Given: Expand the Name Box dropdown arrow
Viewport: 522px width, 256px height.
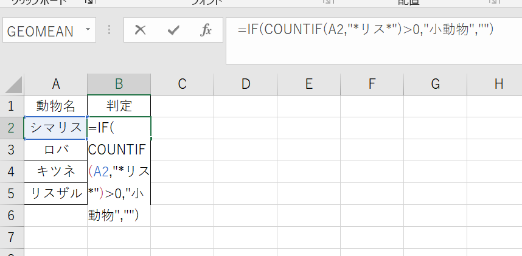Looking at the screenshot, I should 89,30.
